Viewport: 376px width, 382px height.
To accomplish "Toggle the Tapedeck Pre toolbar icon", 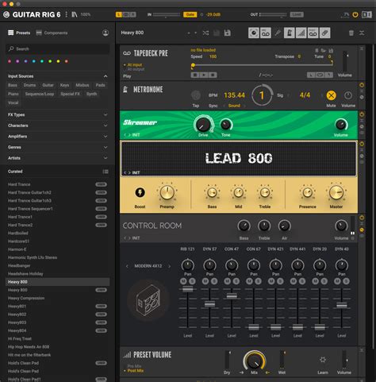I will [x=266, y=33].
